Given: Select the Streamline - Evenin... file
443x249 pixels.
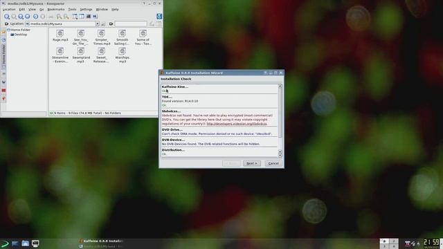Looking at the screenshot, I should (x=60, y=55).
